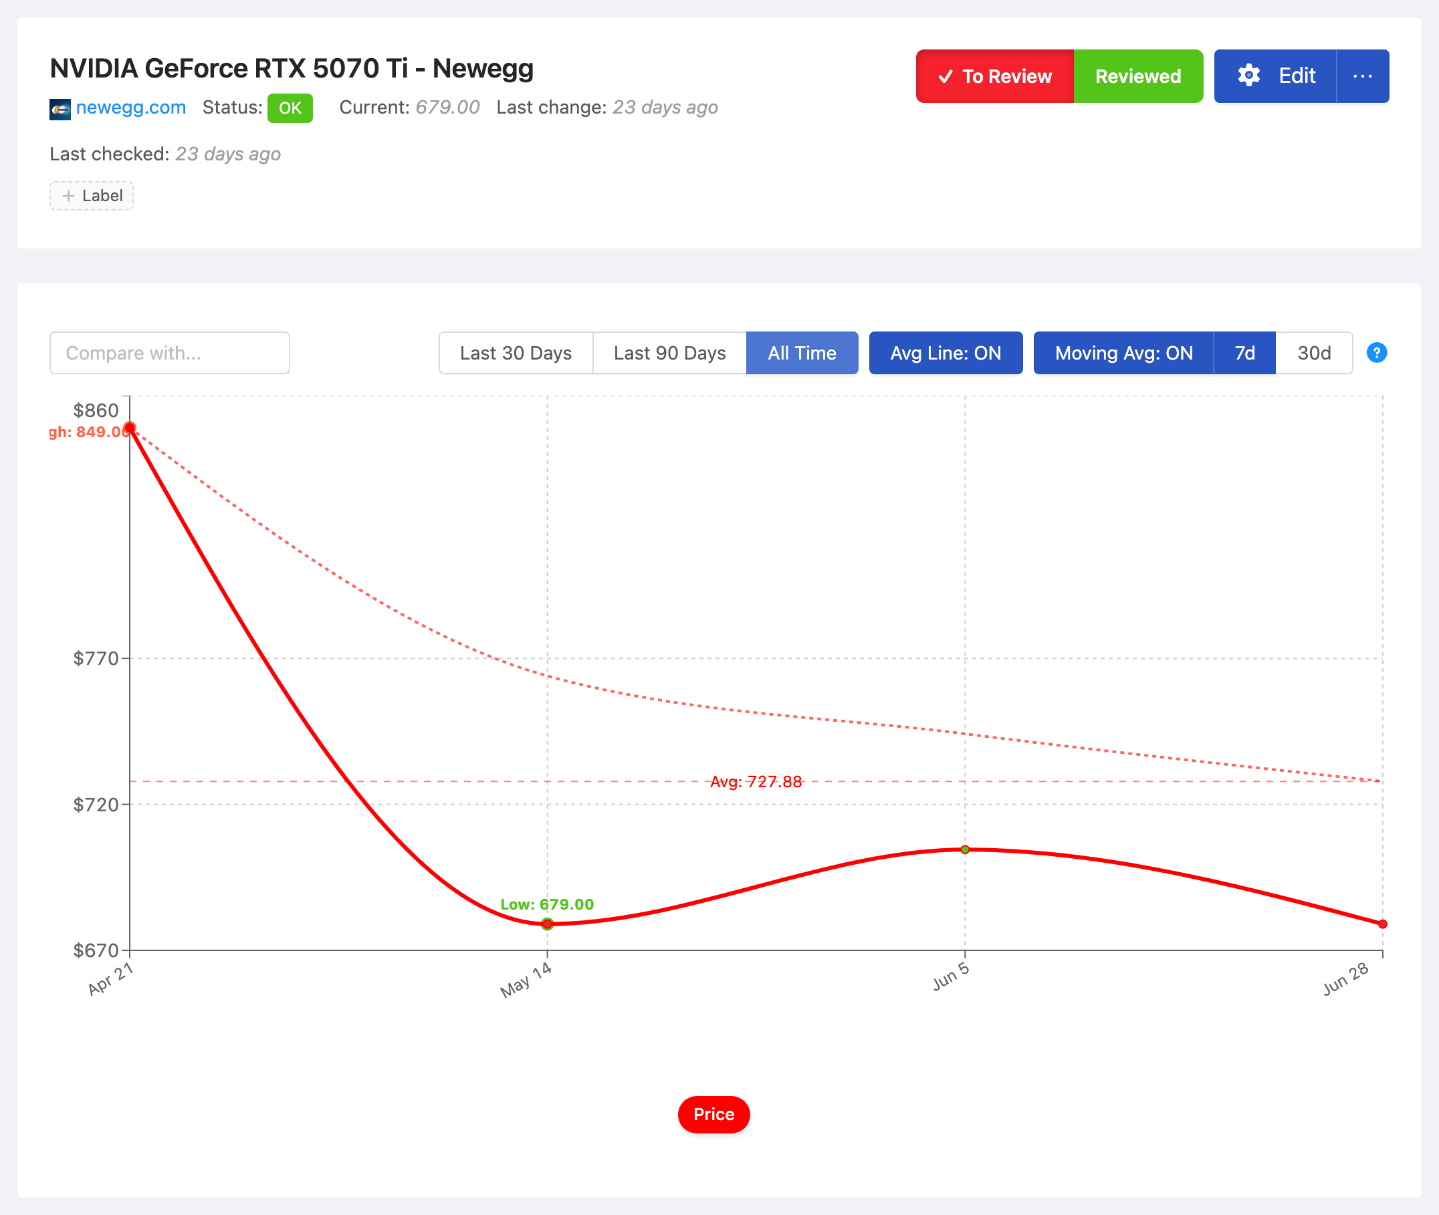The height and width of the screenshot is (1215, 1439).
Task: Click the Jun 28 final data point
Action: click(1382, 924)
